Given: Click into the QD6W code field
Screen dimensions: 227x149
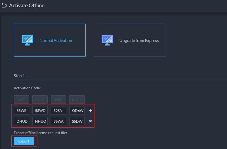Looking at the screenshot, I should pos(77,110).
